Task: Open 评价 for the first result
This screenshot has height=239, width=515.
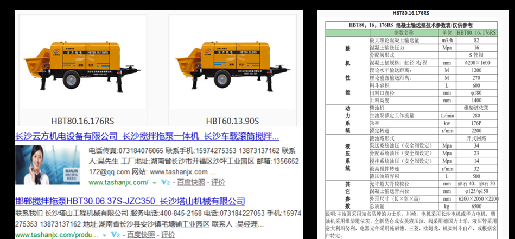Action: tap(218, 182)
